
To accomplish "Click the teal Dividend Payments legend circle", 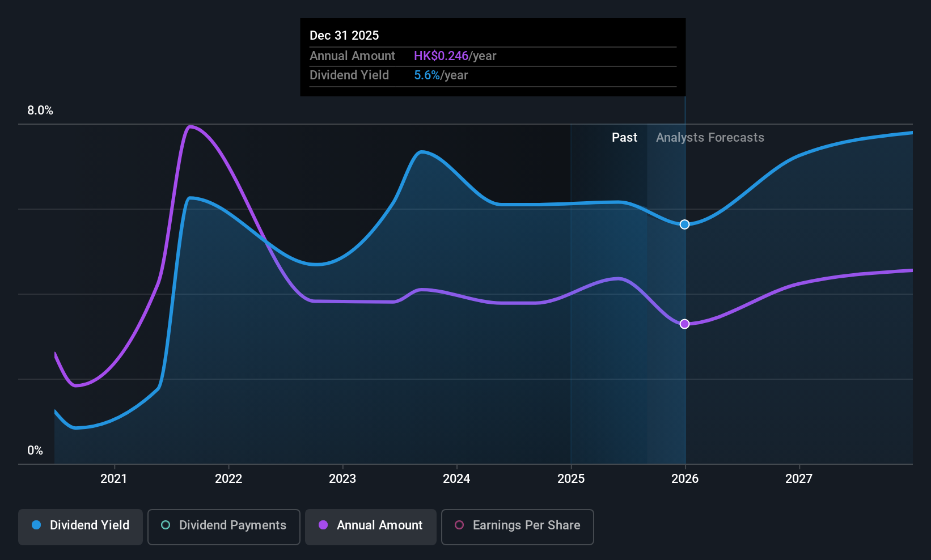I will (x=166, y=525).
